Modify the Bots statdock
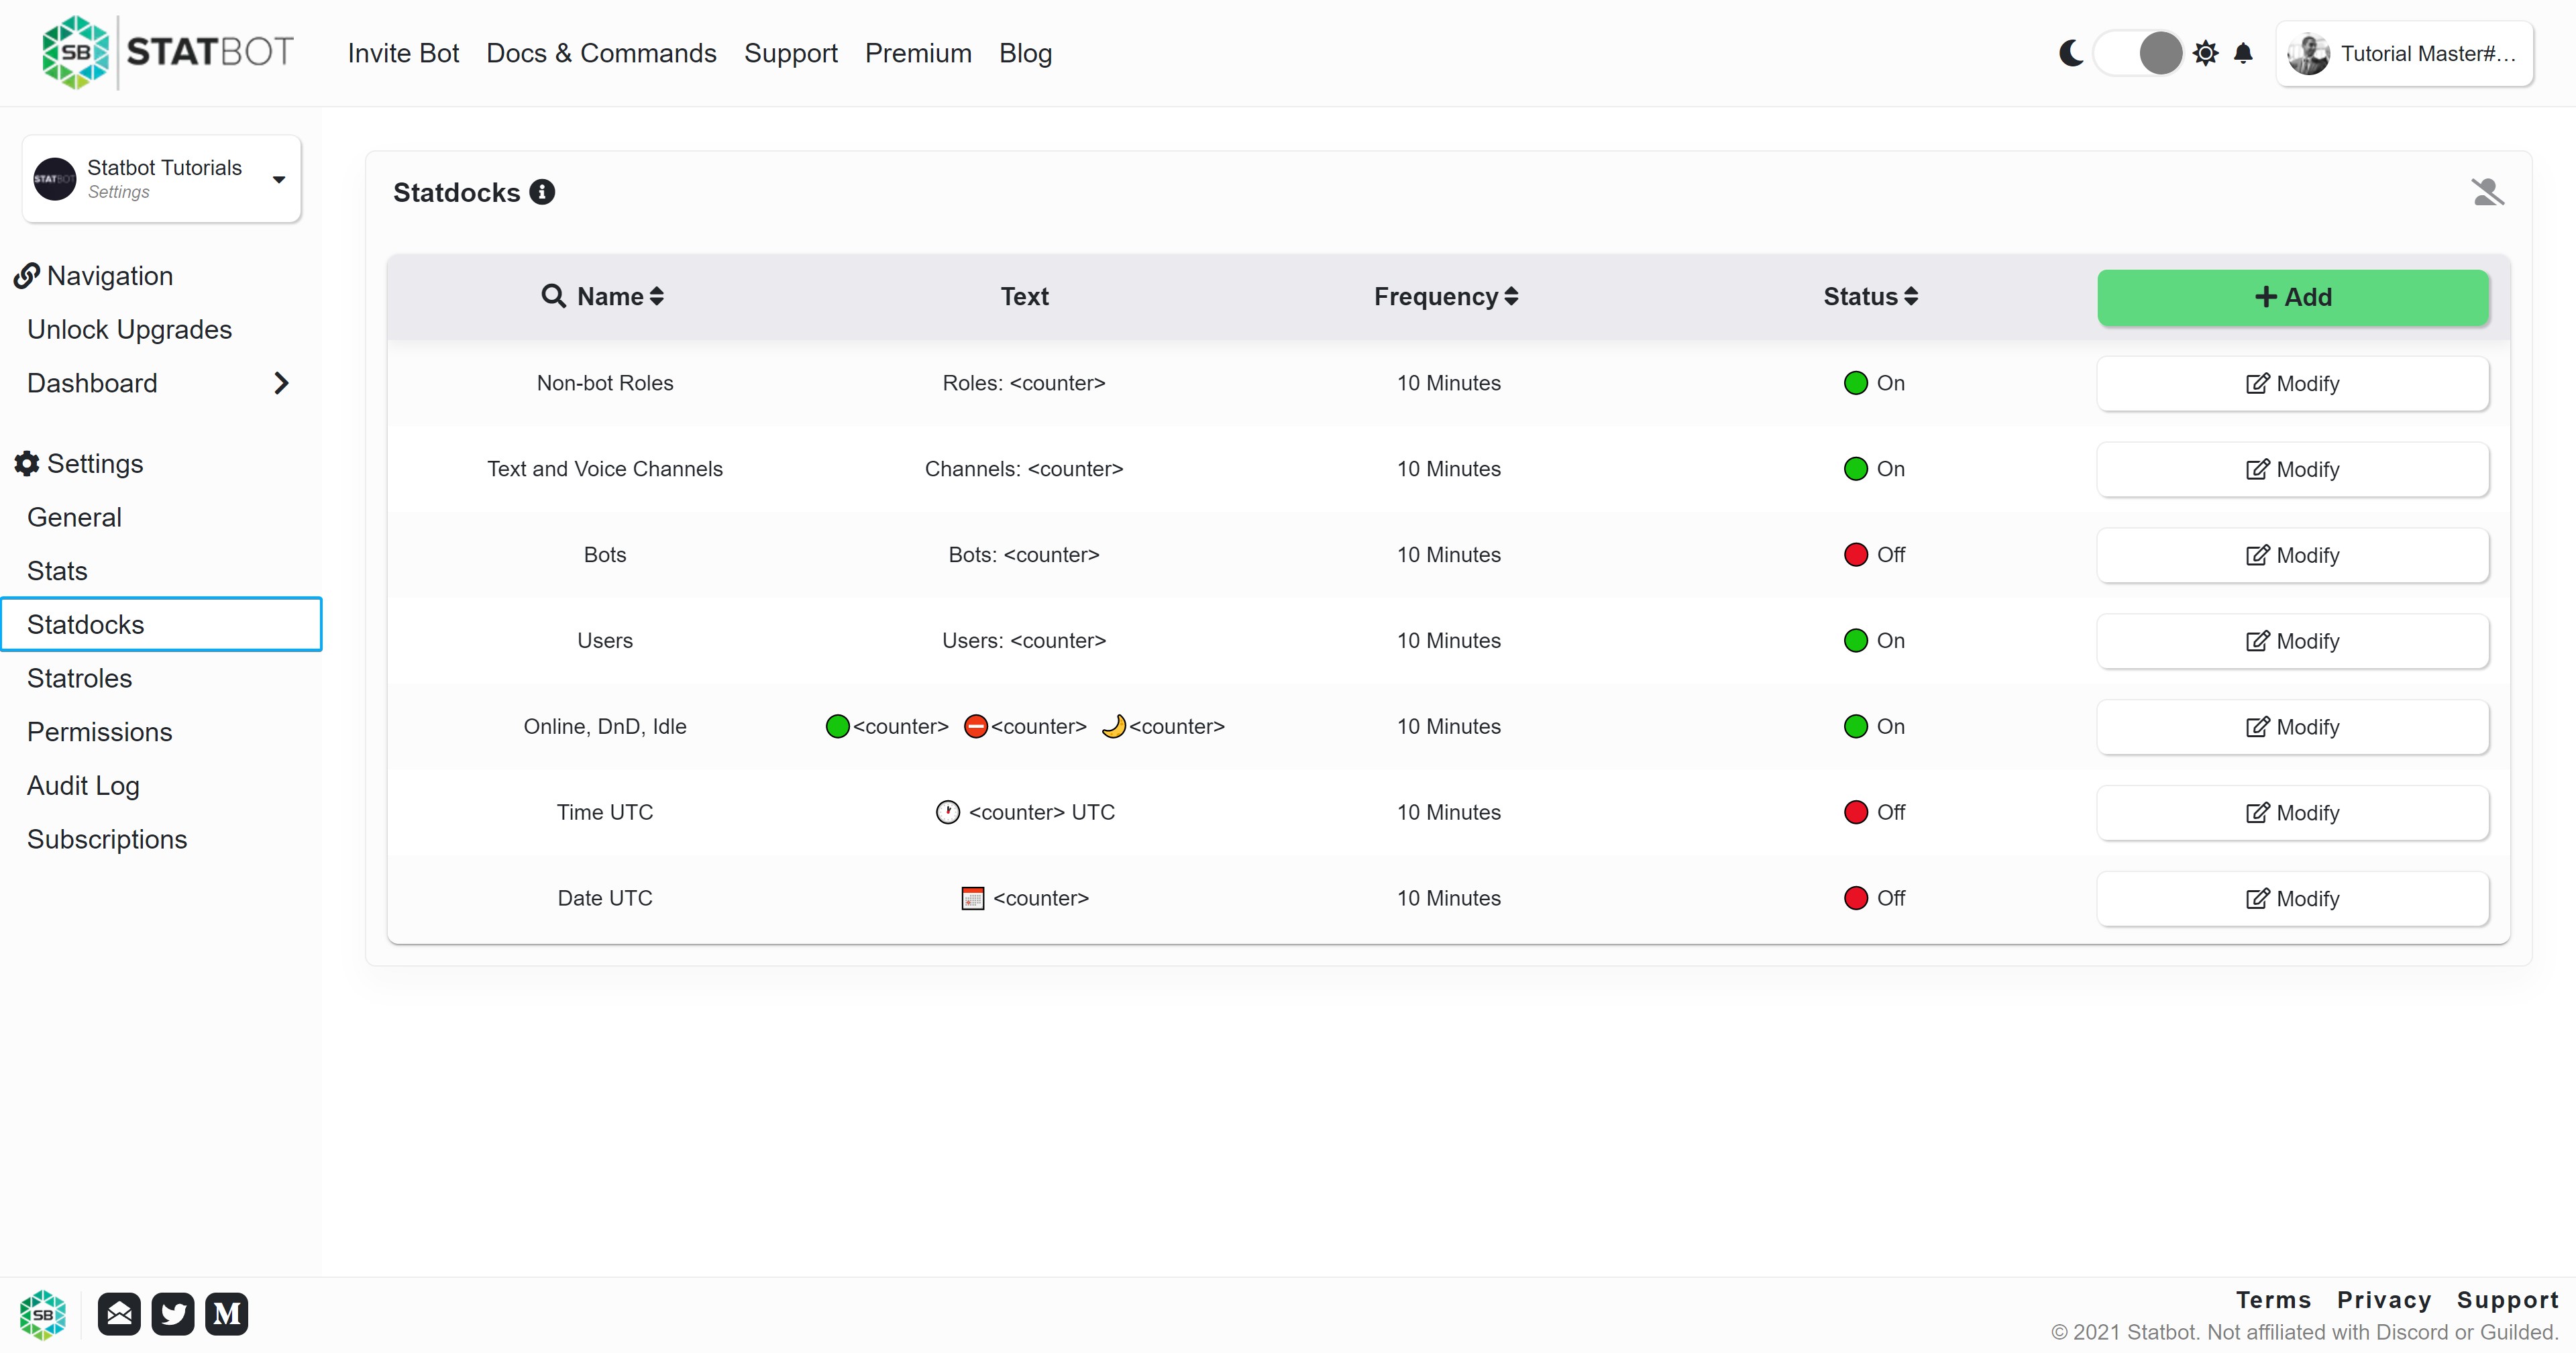Viewport: 2576px width, 1353px height. (x=2293, y=556)
